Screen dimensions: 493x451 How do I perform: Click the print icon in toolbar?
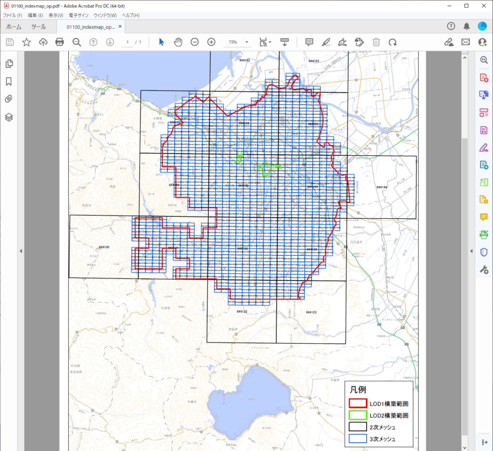tap(60, 42)
